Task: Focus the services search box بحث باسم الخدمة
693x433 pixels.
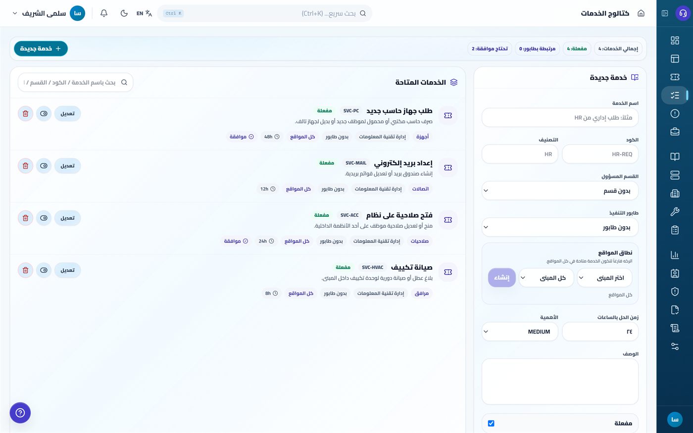Action: point(75,83)
